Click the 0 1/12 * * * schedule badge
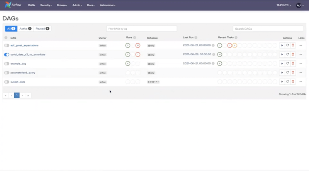 point(153,82)
